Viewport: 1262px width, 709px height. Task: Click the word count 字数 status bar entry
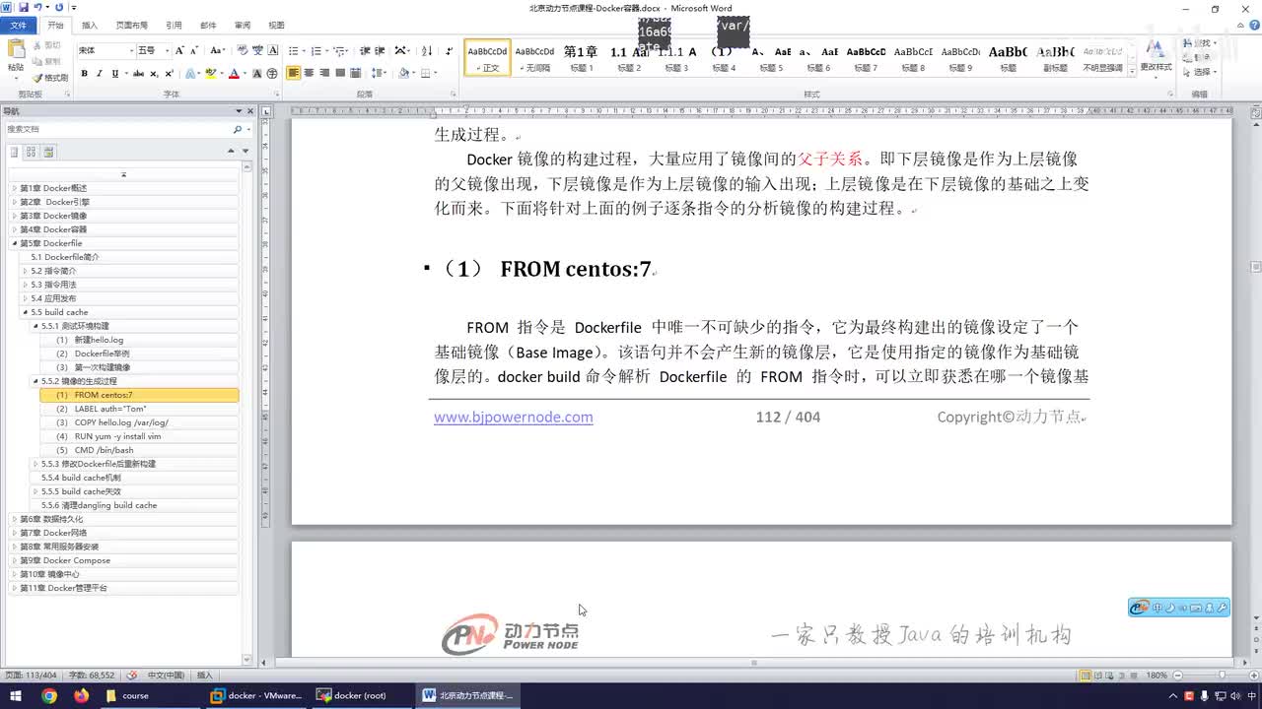[x=92, y=676]
